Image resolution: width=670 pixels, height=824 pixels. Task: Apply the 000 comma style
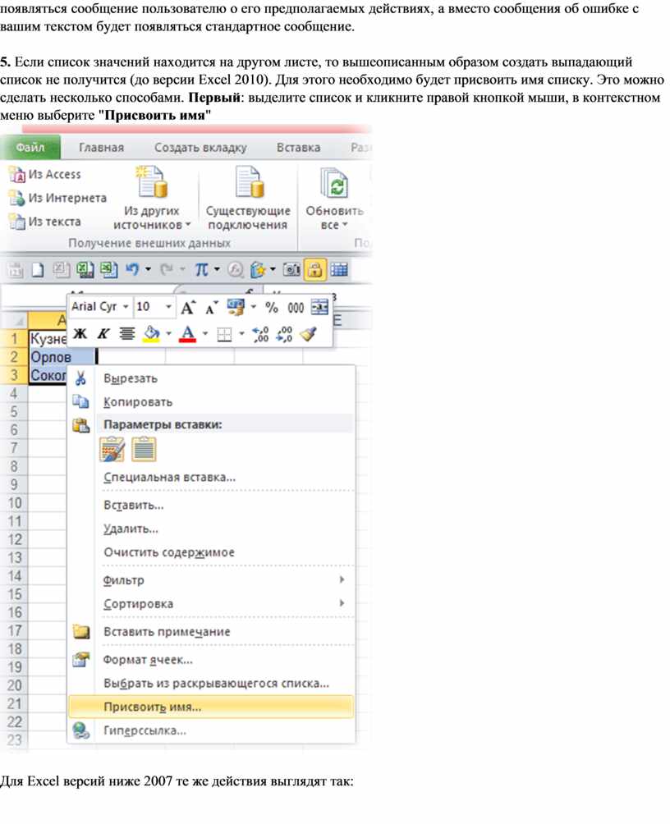click(296, 308)
